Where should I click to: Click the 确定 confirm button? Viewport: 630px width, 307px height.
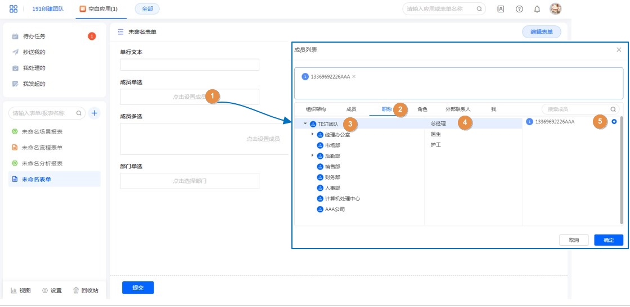point(608,240)
